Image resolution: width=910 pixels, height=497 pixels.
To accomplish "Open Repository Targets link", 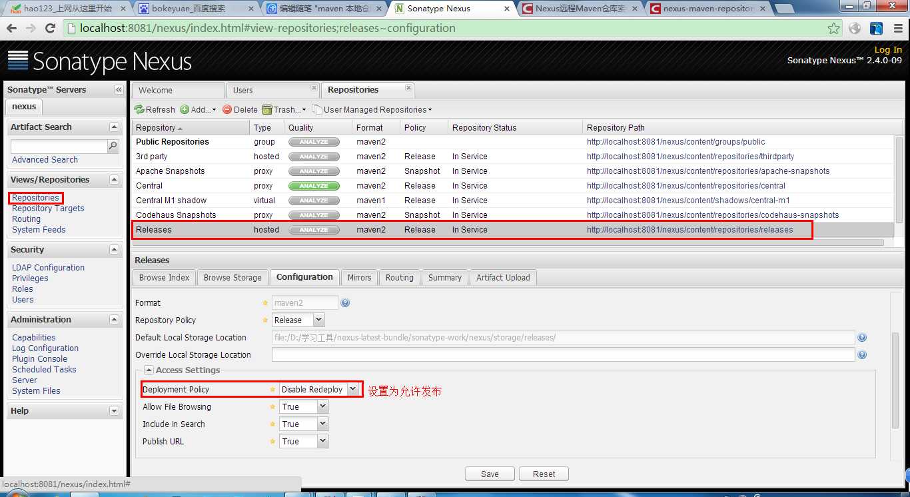I will [48, 209].
